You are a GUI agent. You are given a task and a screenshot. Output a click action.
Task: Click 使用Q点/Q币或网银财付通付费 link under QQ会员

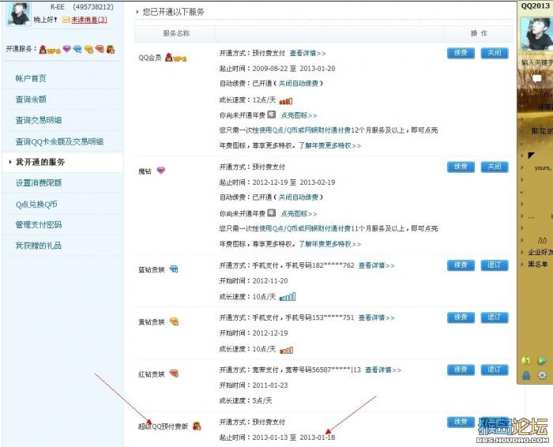click(x=305, y=130)
